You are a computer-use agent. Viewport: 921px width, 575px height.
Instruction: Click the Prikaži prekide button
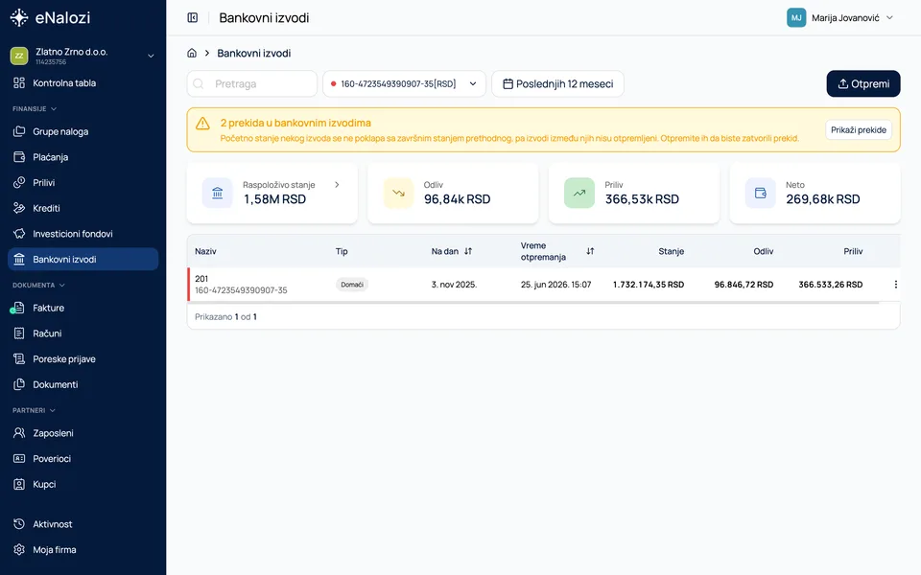click(858, 130)
